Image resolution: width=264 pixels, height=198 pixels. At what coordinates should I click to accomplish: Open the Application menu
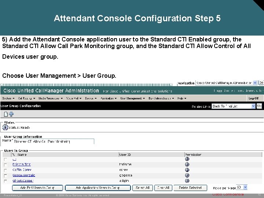point(109,98)
